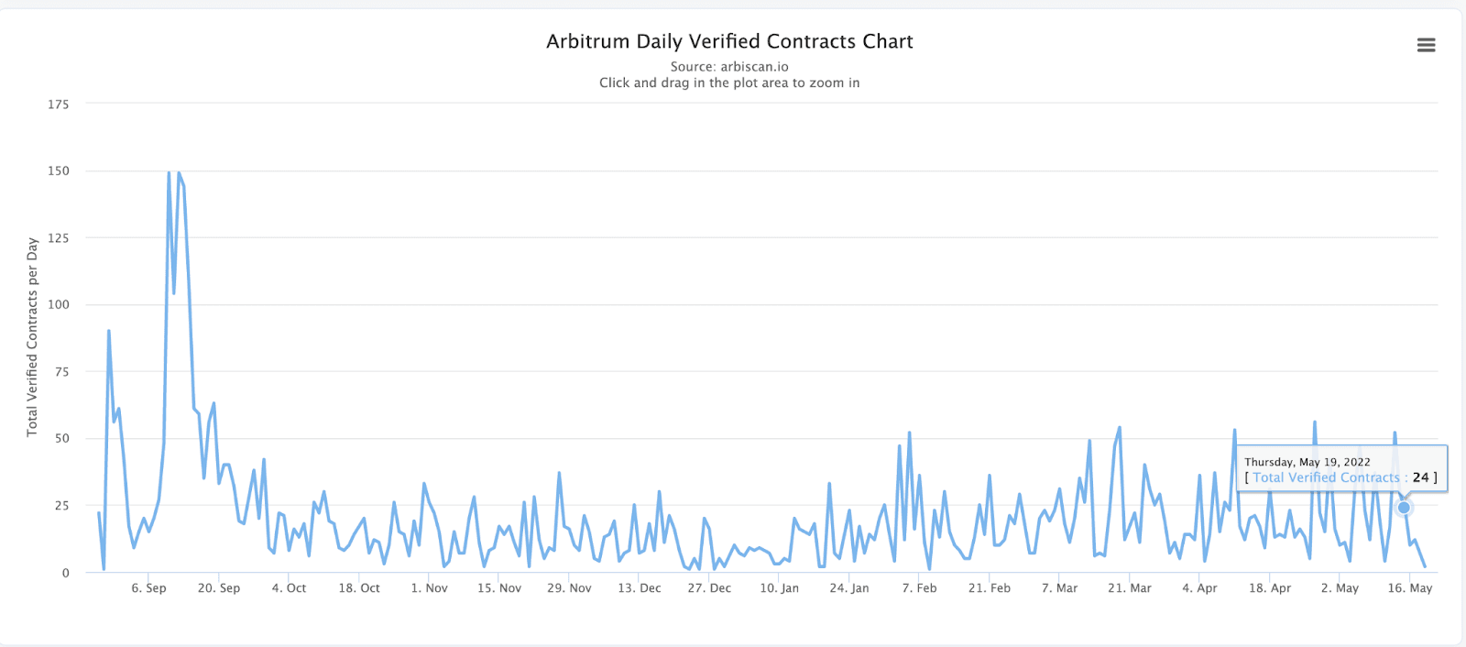Viewport: 1466px width, 647px height.
Task: Click the Source: arbiscan.io subtitle text
Action: click(x=728, y=66)
